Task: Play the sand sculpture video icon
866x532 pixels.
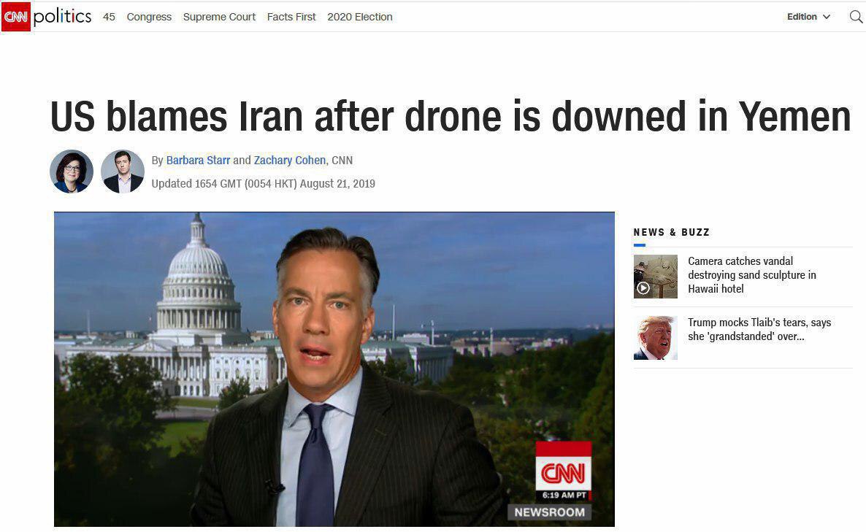Action: (643, 288)
